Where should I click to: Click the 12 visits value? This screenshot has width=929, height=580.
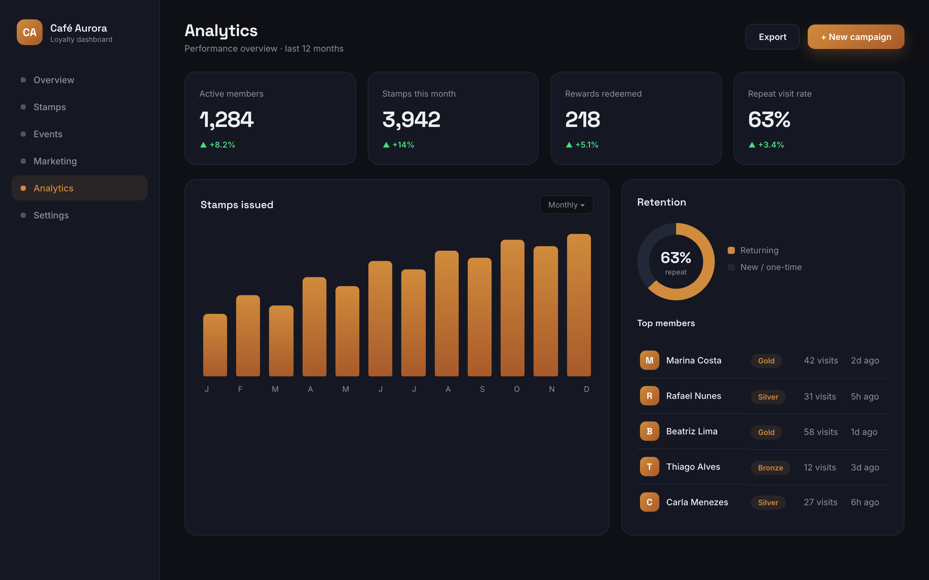(820, 467)
